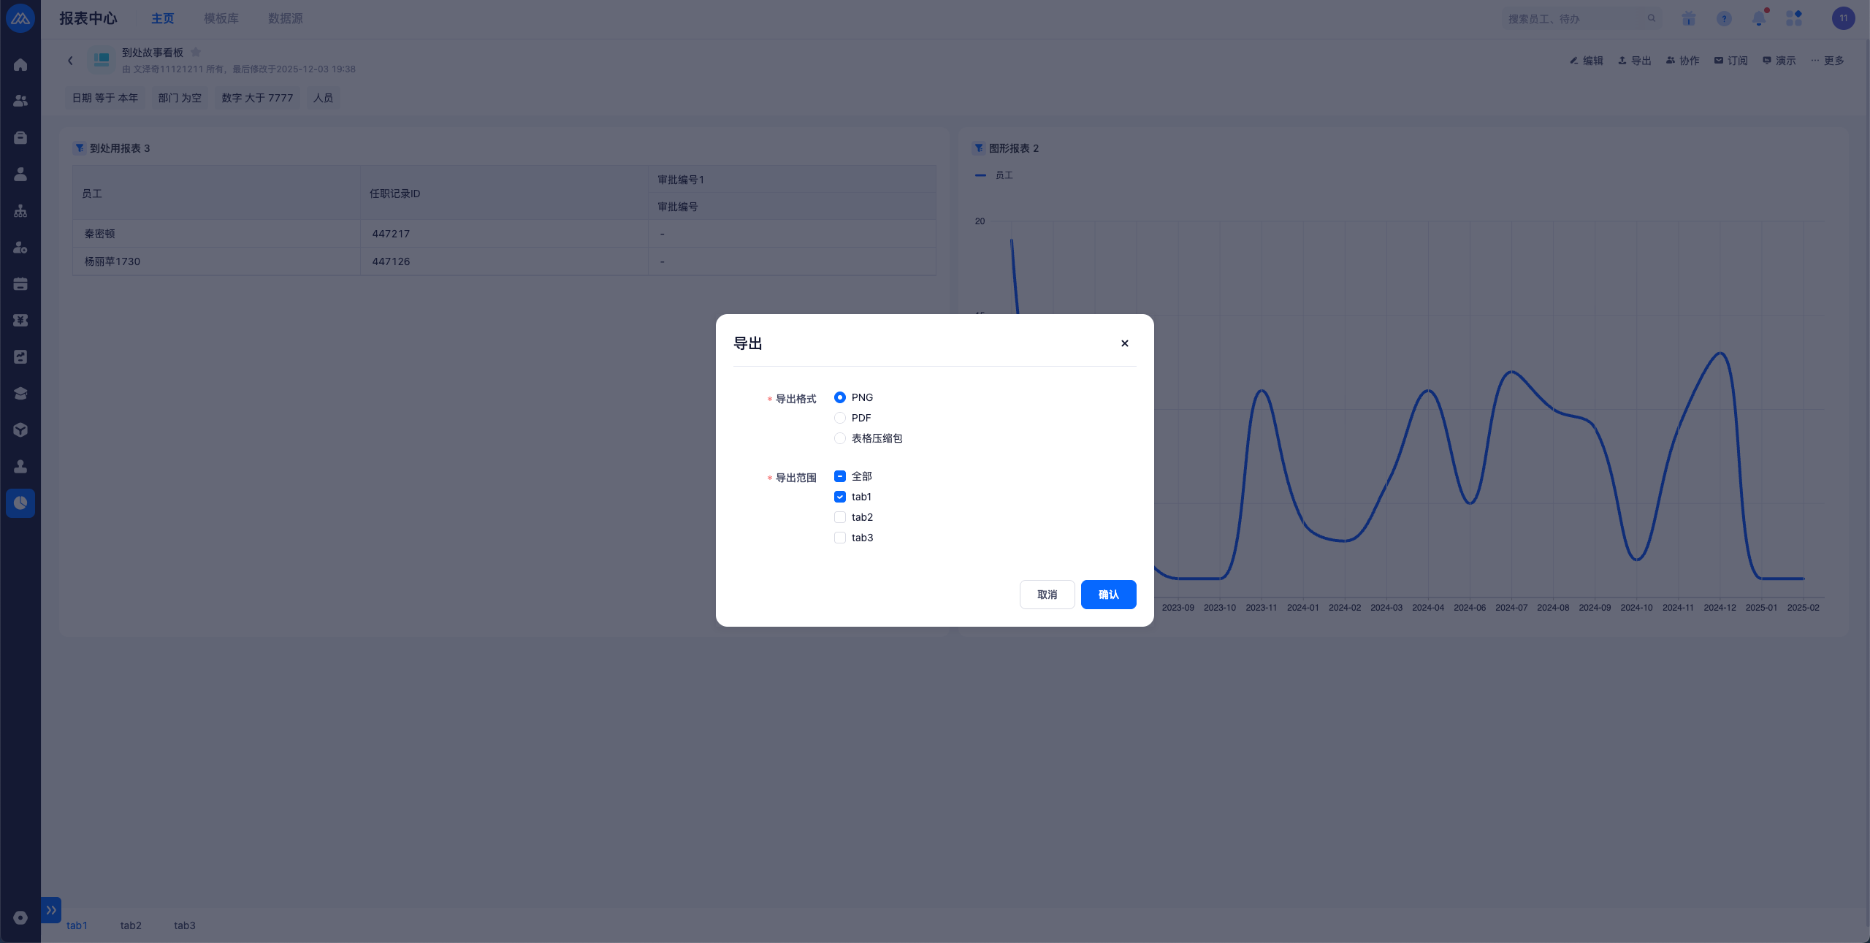Close the 导出 dialog with X

point(1125,343)
